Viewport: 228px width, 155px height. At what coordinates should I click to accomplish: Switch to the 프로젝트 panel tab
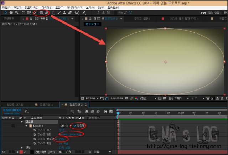click(9, 19)
